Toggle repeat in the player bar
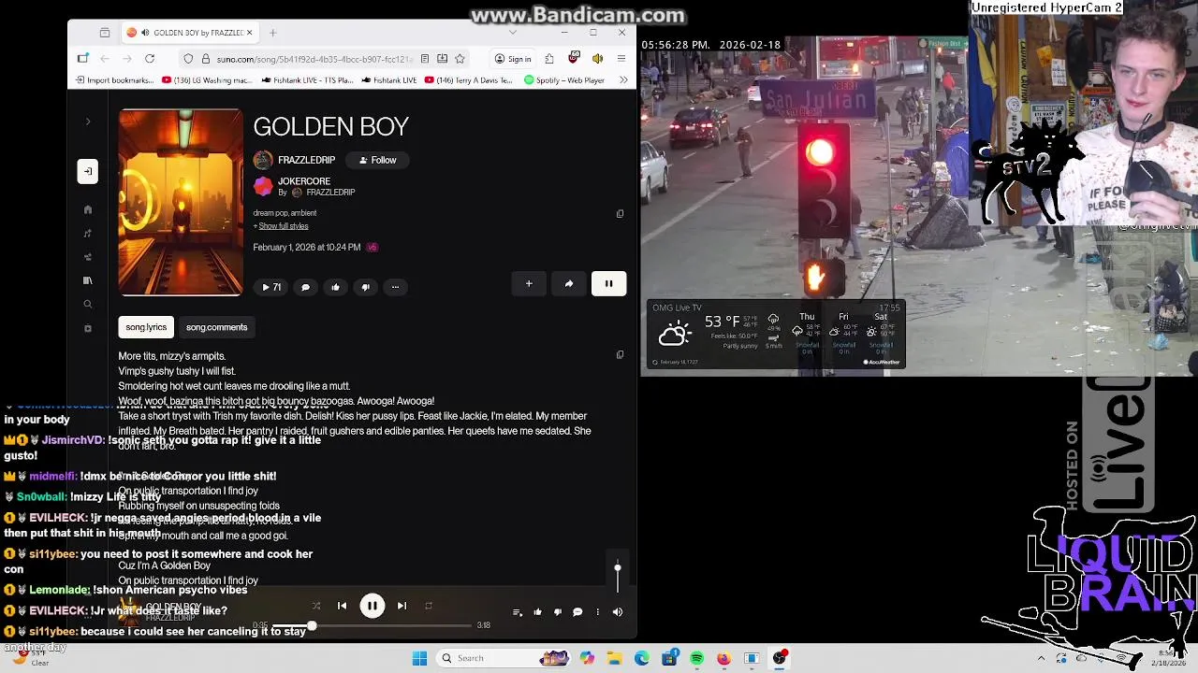This screenshot has height=673, width=1198. coord(428,606)
